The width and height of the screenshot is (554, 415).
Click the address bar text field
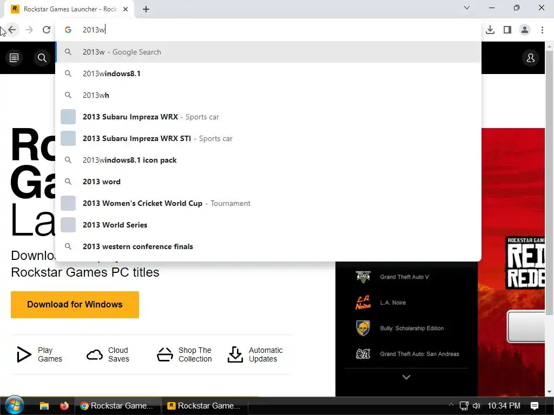tap(268, 30)
